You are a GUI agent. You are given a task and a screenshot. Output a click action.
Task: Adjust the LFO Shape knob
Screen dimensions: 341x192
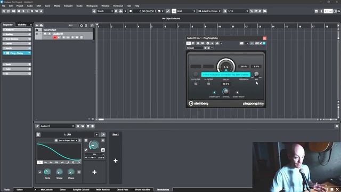click(59, 172)
